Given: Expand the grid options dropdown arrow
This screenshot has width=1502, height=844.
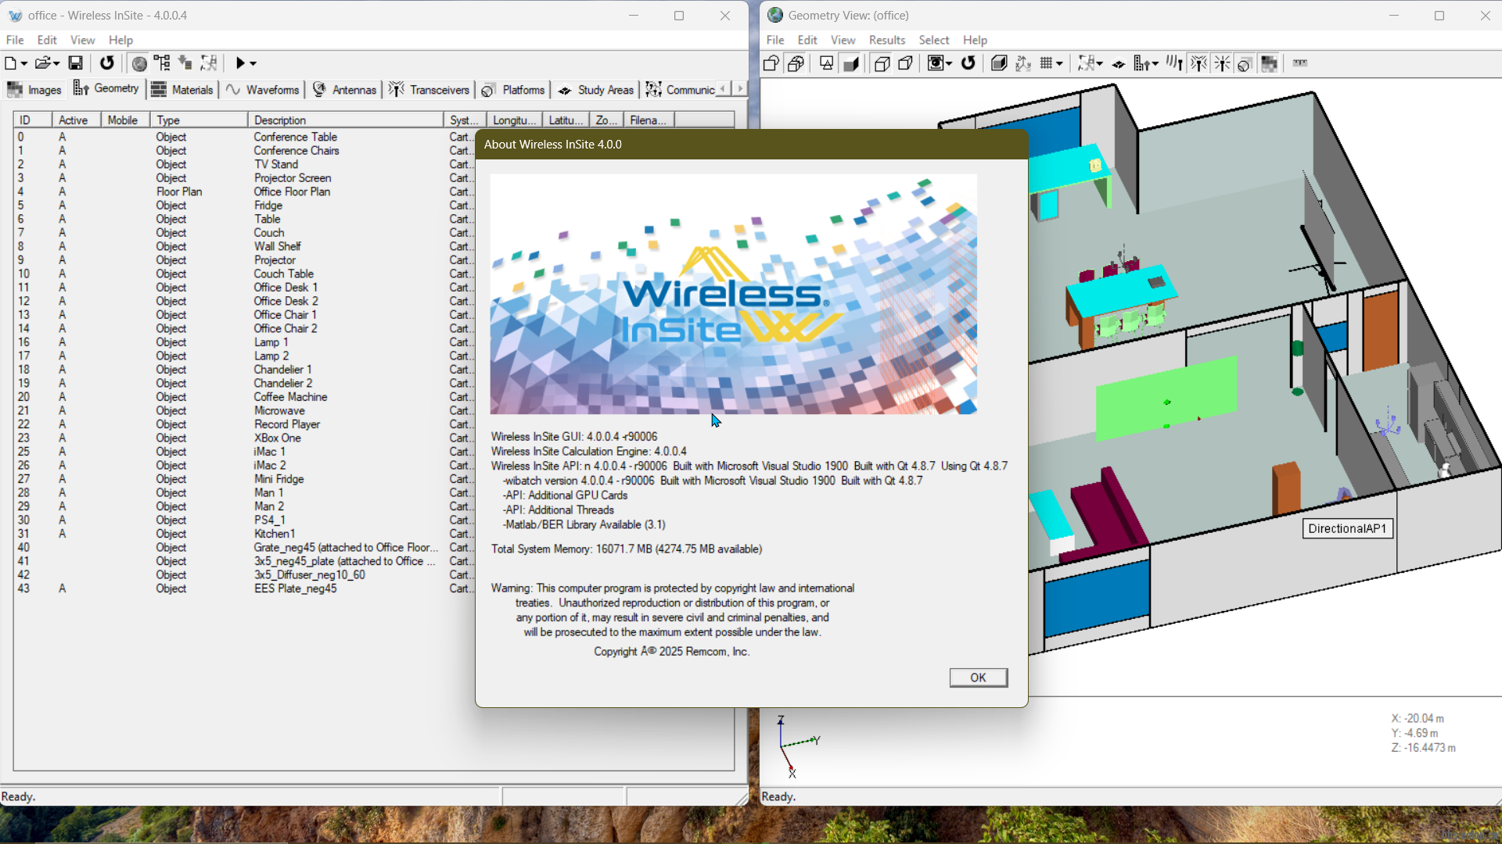Looking at the screenshot, I should [1059, 64].
